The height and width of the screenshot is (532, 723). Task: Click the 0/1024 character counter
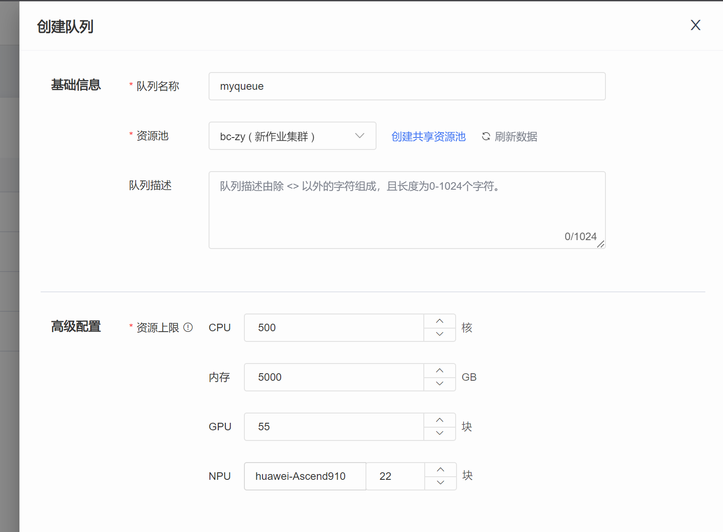pos(580,237)
